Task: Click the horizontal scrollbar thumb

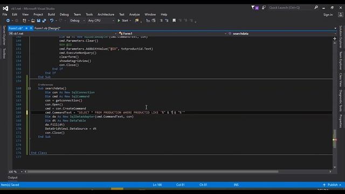Action: pos(153,171)
